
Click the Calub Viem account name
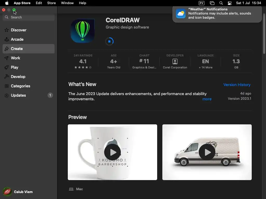pyautogui.click(x=23, y=192)
